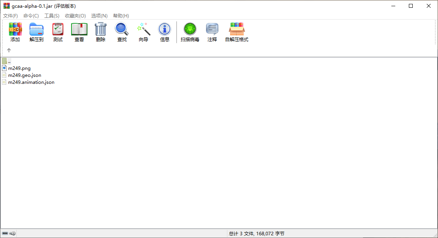Image resolution: width=438 pixels, height=238 pixels.
Task: Click the 删除 (Delete) trash icon
Action: coord(101,32)
